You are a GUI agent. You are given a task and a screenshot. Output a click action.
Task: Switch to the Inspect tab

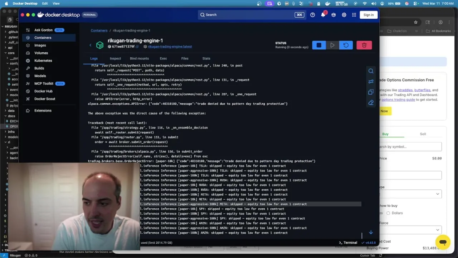[115, 58]
